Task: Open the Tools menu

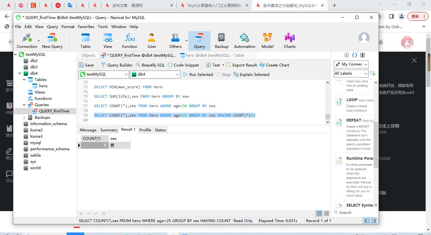Action: pos(103,26)
